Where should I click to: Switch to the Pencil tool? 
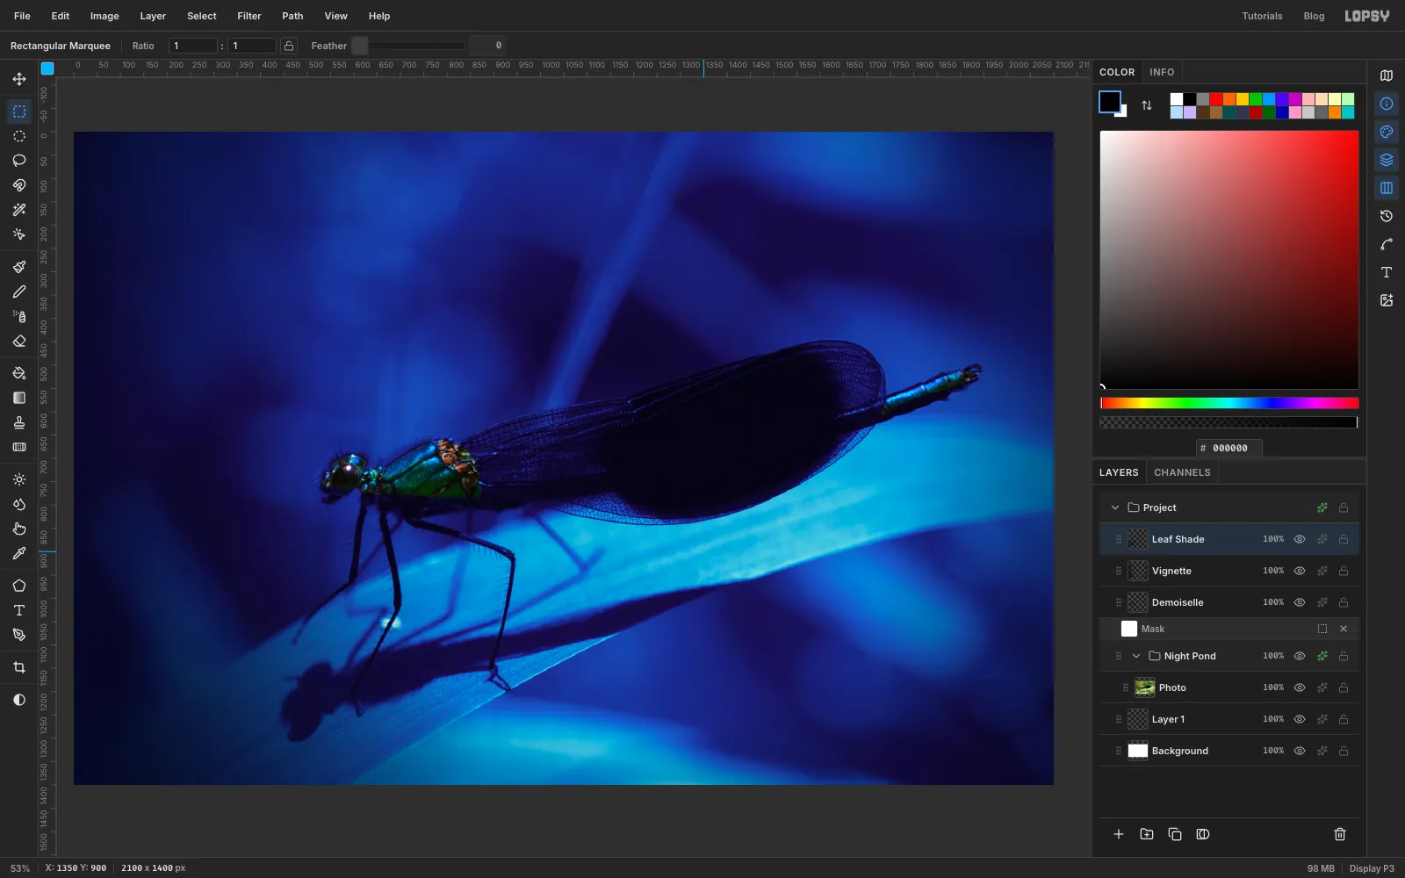[19, 291]
